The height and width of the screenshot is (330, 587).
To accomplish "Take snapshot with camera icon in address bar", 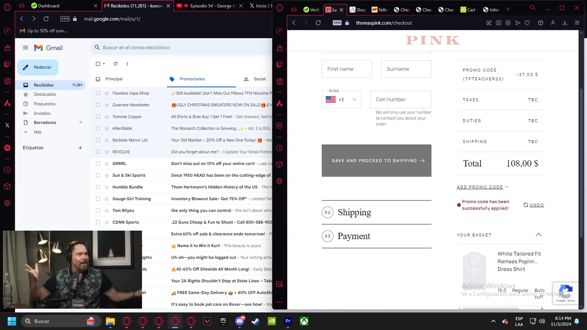I will click(x=498, y=23).
